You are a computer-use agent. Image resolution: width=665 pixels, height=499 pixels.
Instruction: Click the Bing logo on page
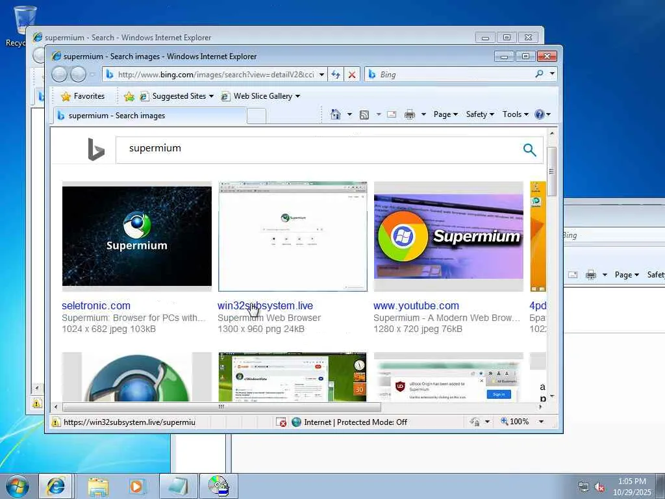96,149
